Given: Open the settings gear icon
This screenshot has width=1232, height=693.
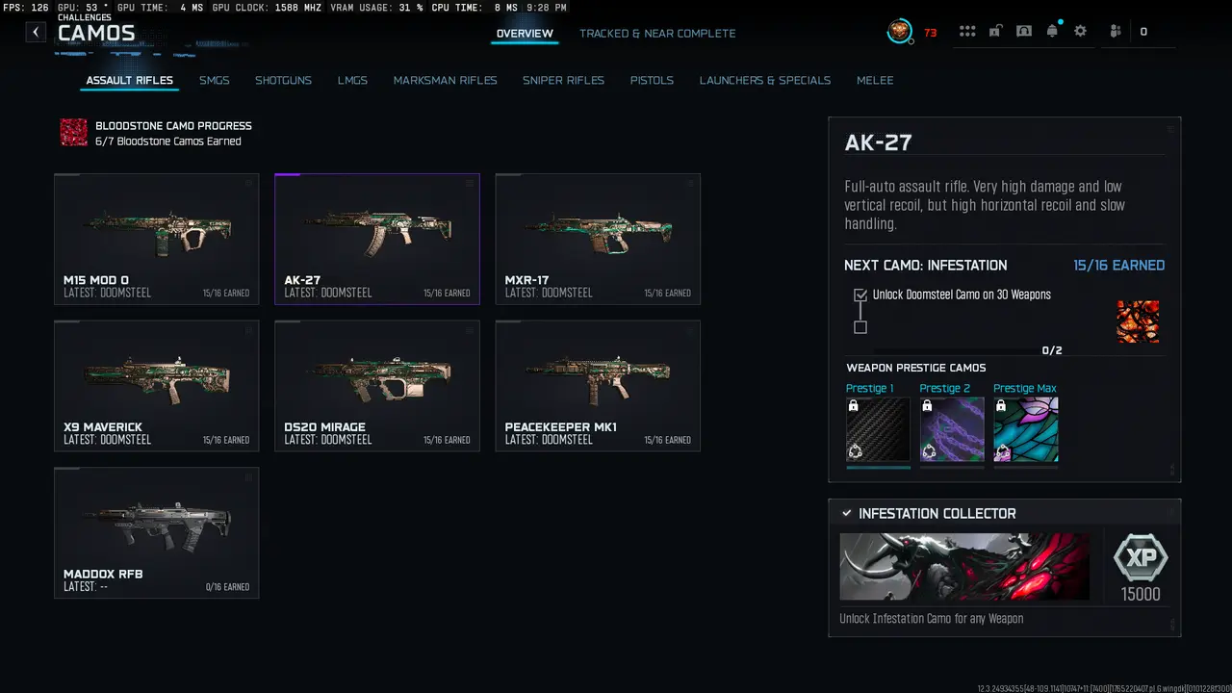Looking at the screenshot, I should pyautogui.click(x=1080, y=31).
